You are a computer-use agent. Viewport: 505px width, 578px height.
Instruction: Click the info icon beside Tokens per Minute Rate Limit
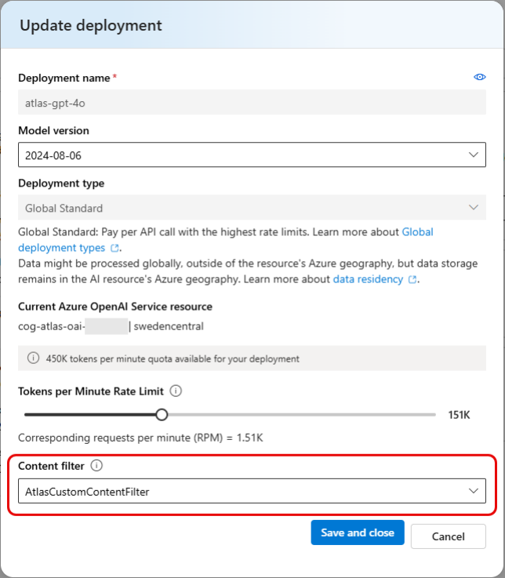pyautogui.click(x=176, y=391)
